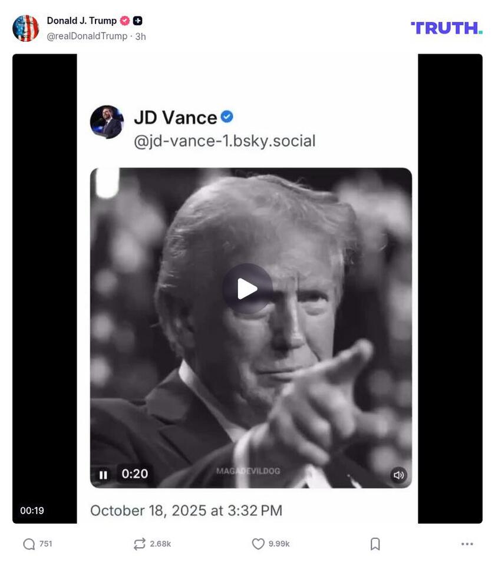
Task: Click the 3h timestamp on the post
Action: [140, 36]
